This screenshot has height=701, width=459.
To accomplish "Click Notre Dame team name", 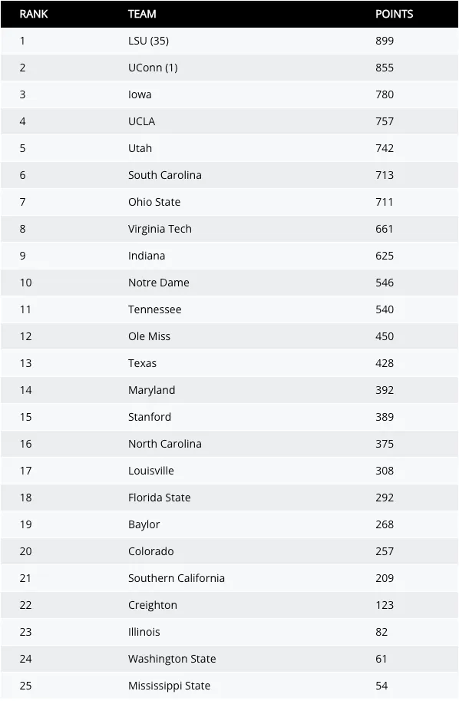I will [x=159, y=283].
